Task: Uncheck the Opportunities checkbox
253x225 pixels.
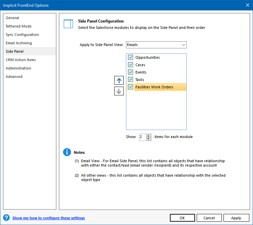Action: (x=130, y=57)
